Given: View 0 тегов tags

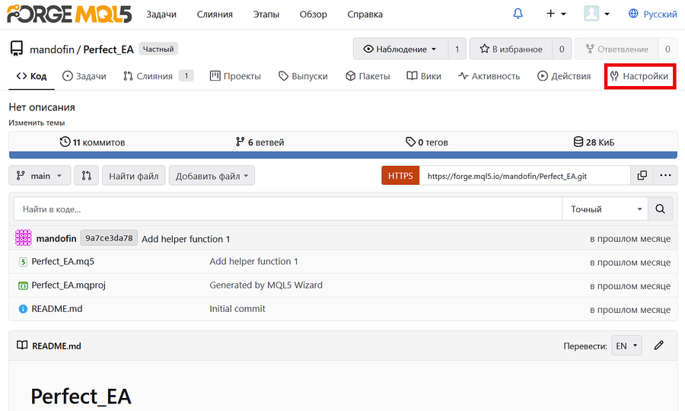Looking at the screenshot, I should [427, 142].
